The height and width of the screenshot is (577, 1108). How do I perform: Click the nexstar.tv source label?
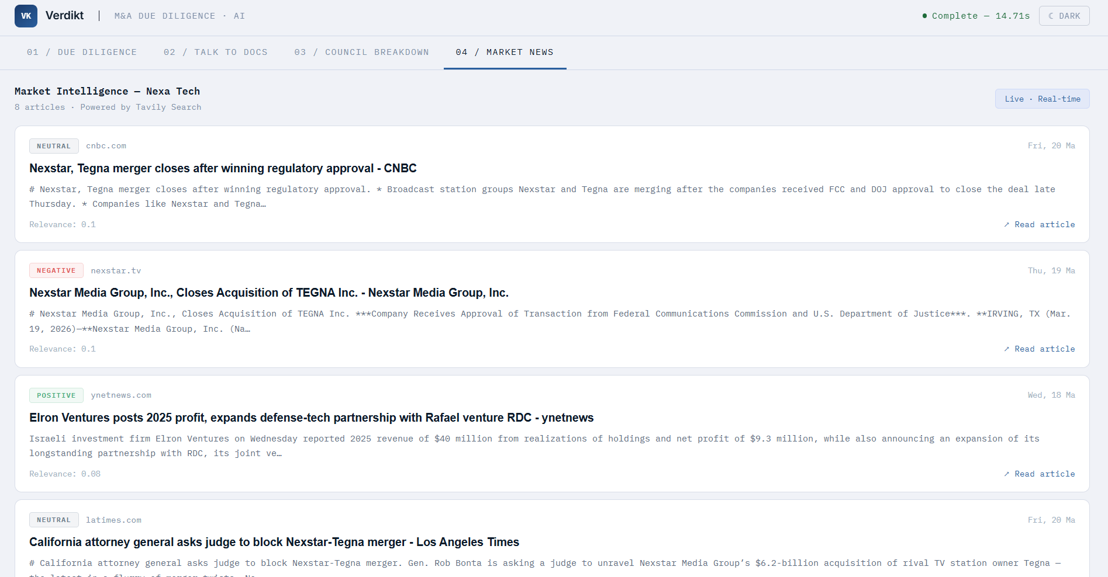click(116, 270)
